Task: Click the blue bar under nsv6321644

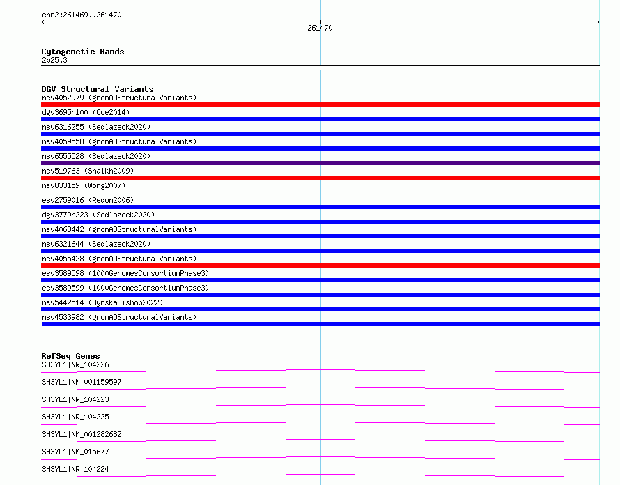Action: tap(320, 251)
